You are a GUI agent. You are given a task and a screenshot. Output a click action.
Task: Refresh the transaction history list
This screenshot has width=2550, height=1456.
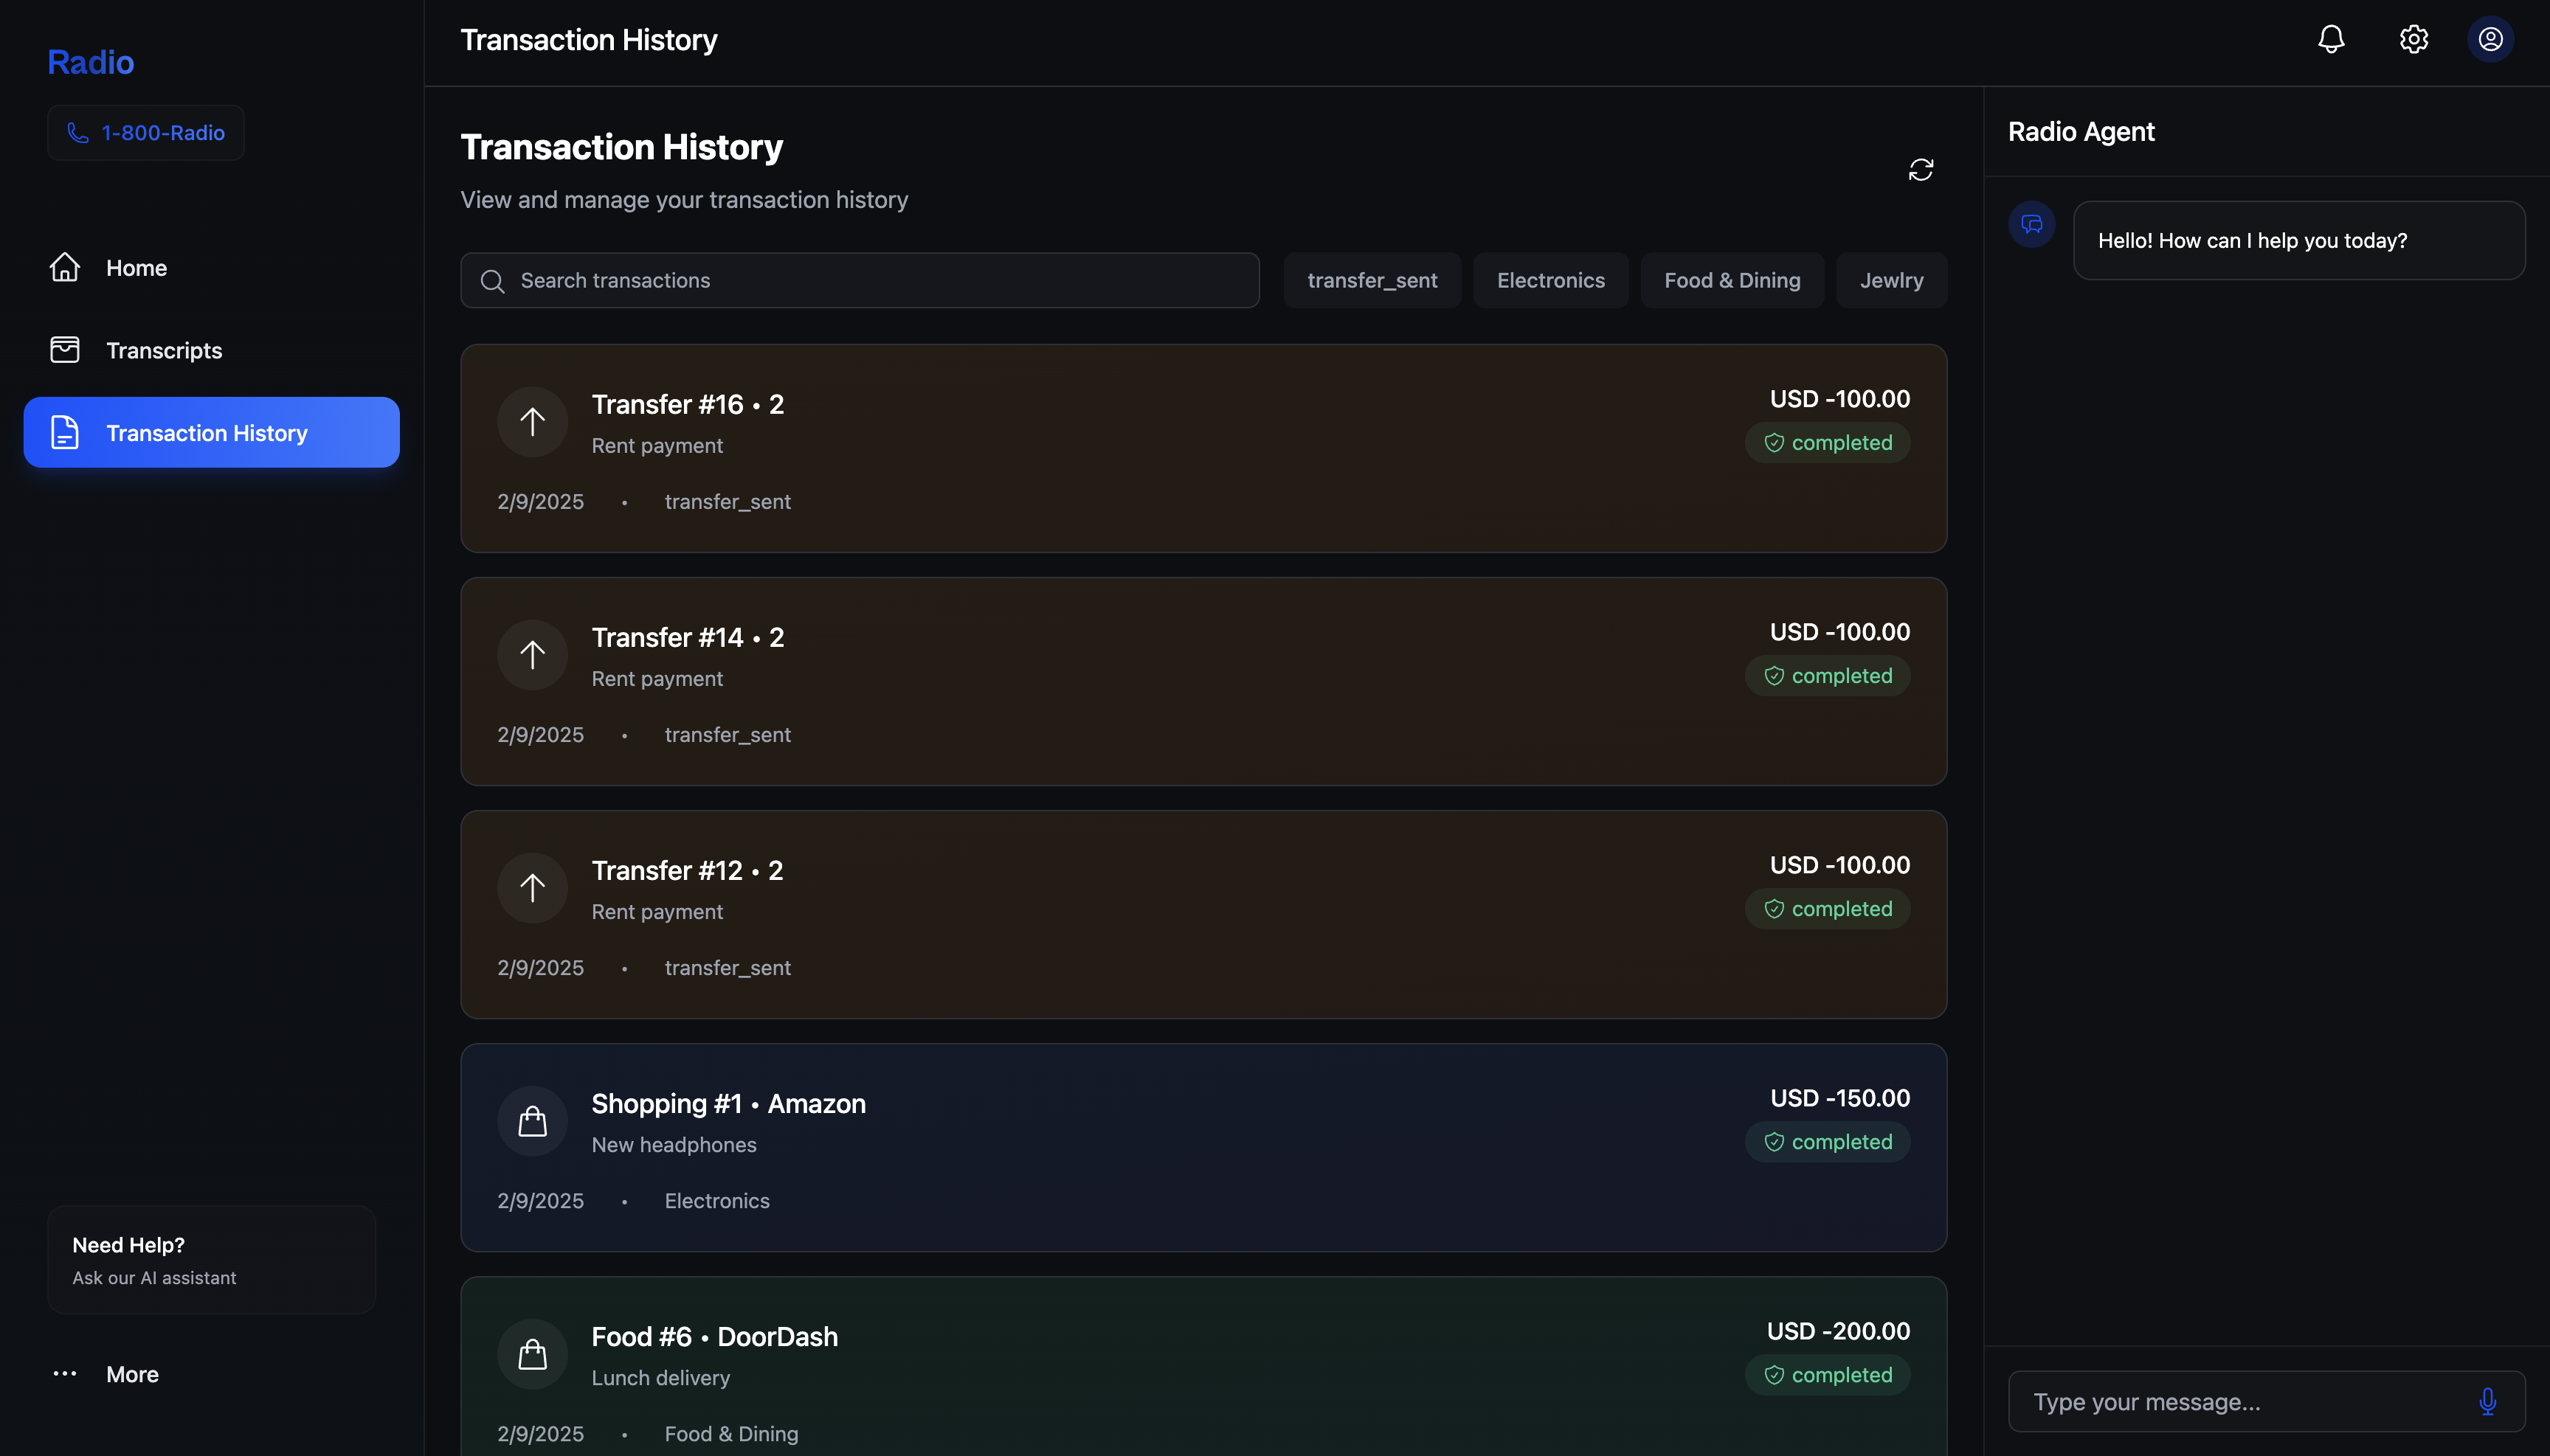point(1921,170)
